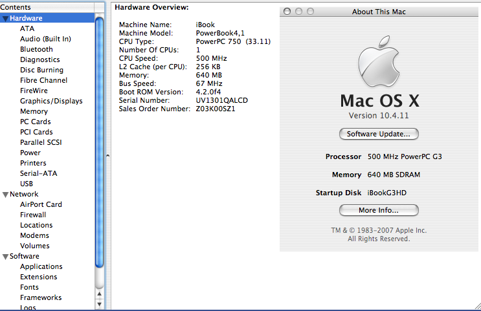Image resolution: width=481 pixels, height=311 pixels.
Task: Select ATA in the Hardware list
Action: pos(27,28)
